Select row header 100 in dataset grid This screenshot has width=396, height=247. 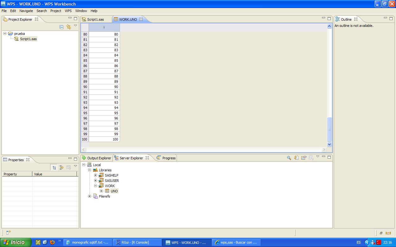click(x=84, y=139)
